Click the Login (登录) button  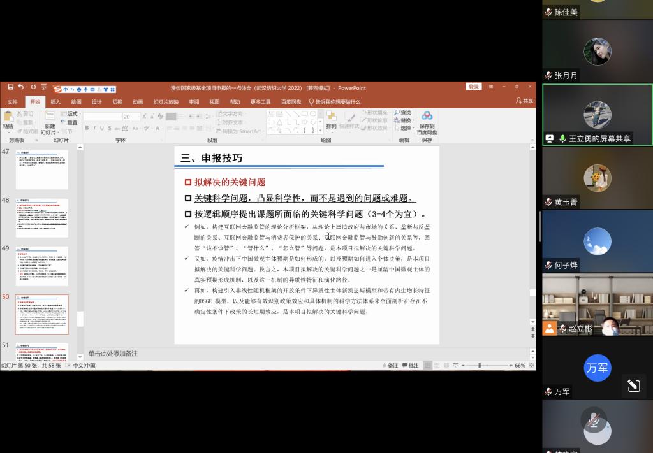(x=474, y=87)
